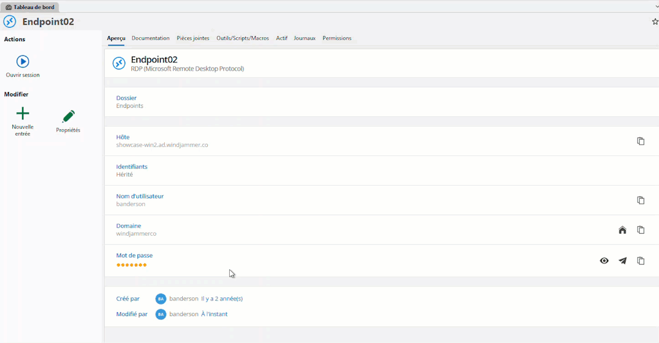Viewport: 659px width, 343px height.
Task: Open the Permissions tab
Action: (337, 39)
